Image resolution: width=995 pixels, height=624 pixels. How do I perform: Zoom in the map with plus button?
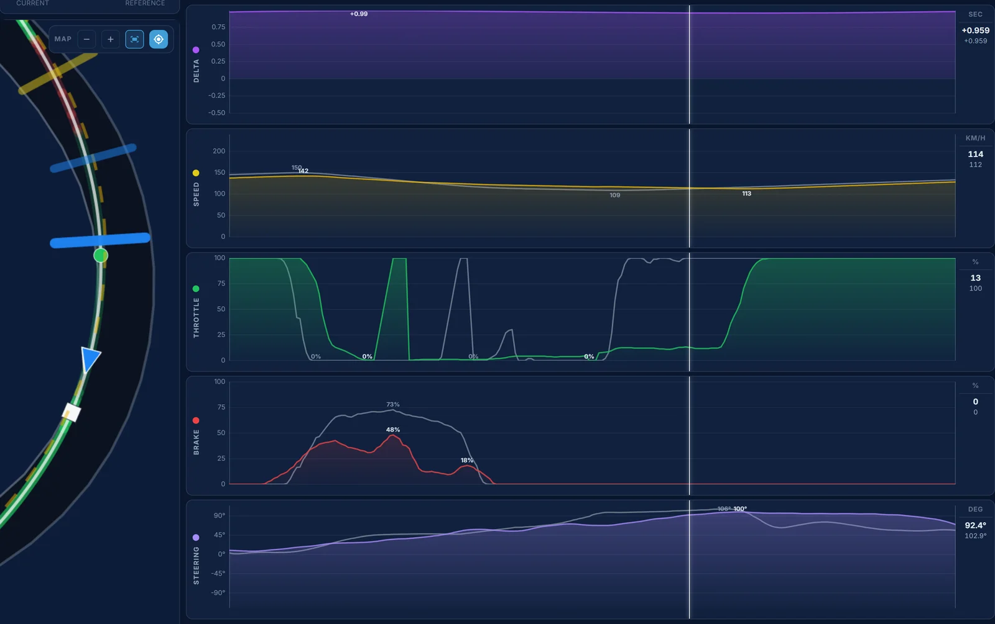pos(111,39)
